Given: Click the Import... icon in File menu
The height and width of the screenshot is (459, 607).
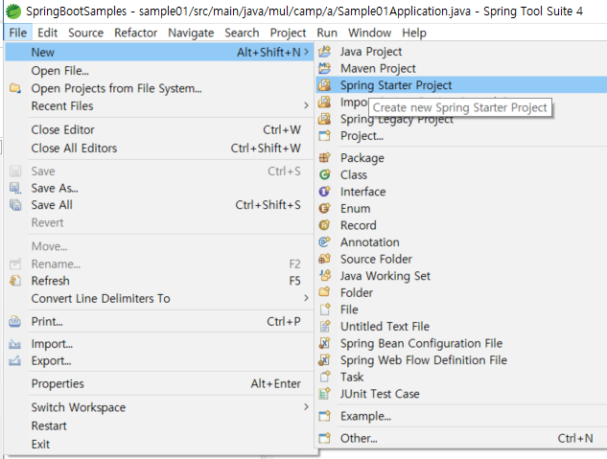Looking at the screenshot, I should [15, 344].
